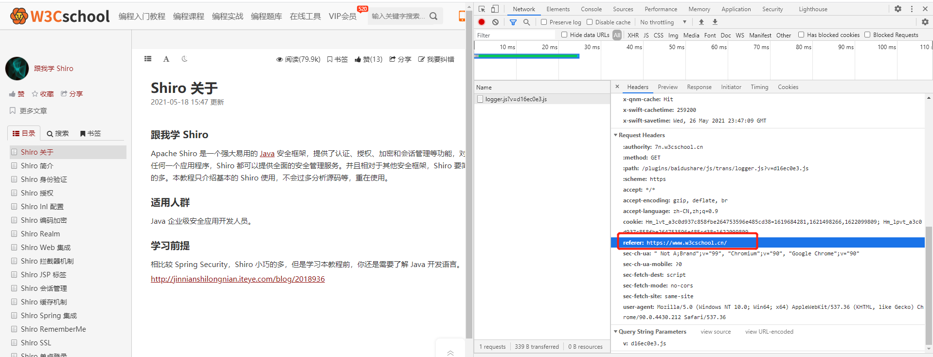Switch to the Elements tab
The image size is (933, 357).
(558, 9)
